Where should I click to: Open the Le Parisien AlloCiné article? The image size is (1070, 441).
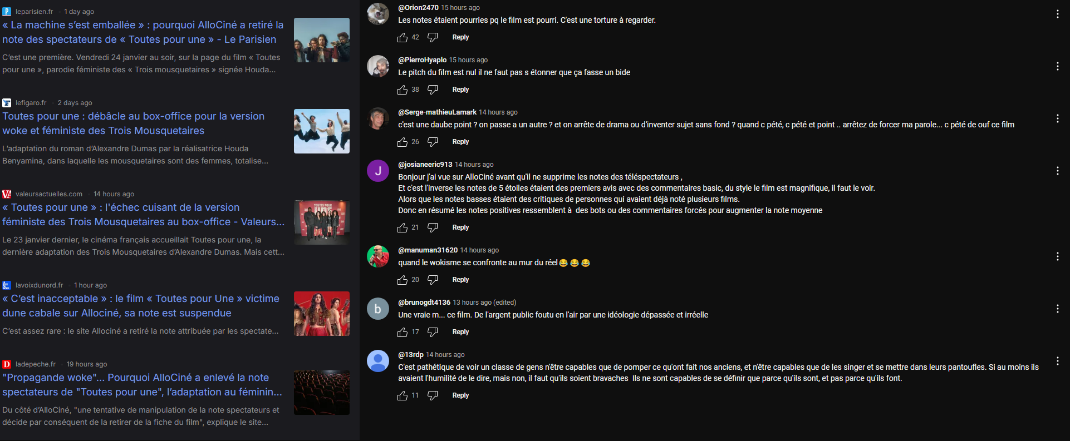click(143, 32)
